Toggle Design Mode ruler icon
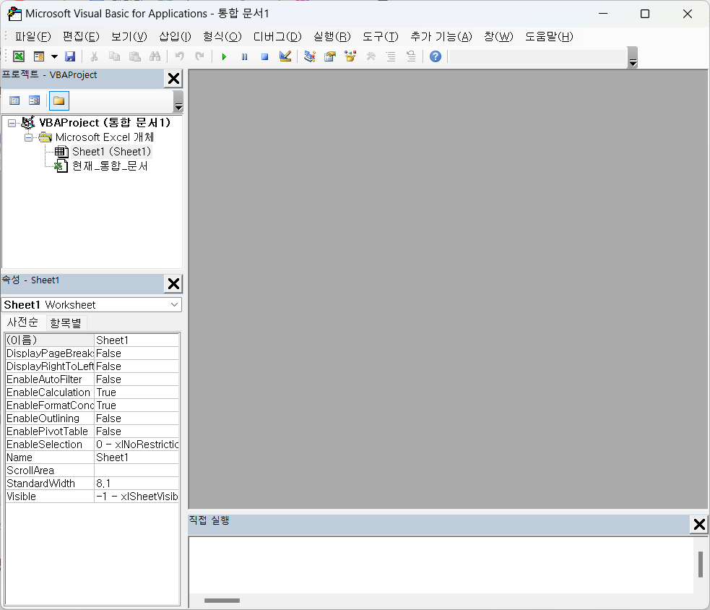 pyautogui.click(x=285, y=56)
